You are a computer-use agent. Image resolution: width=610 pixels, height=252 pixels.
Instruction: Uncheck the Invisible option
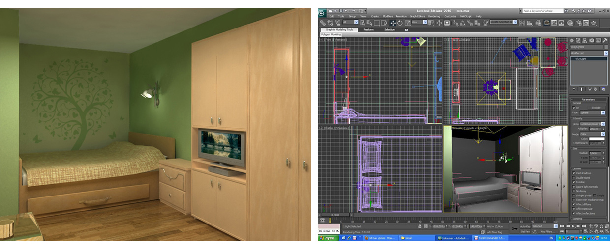click(x=574, y=182)
